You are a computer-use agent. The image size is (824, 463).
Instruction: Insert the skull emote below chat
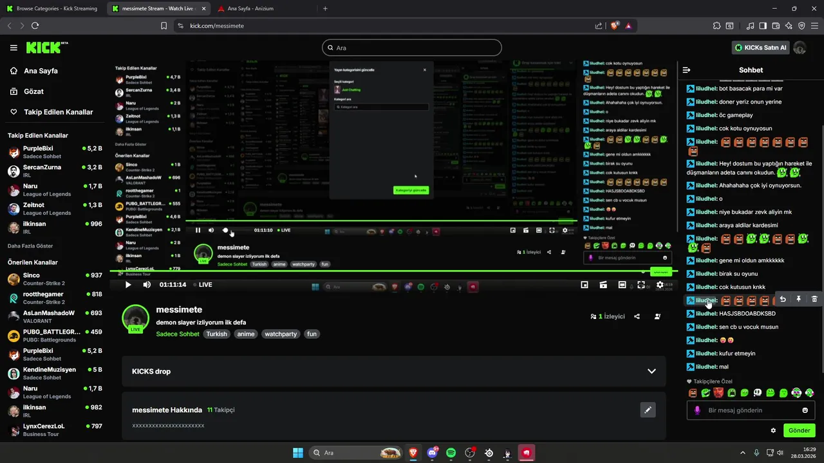point(758,392)
